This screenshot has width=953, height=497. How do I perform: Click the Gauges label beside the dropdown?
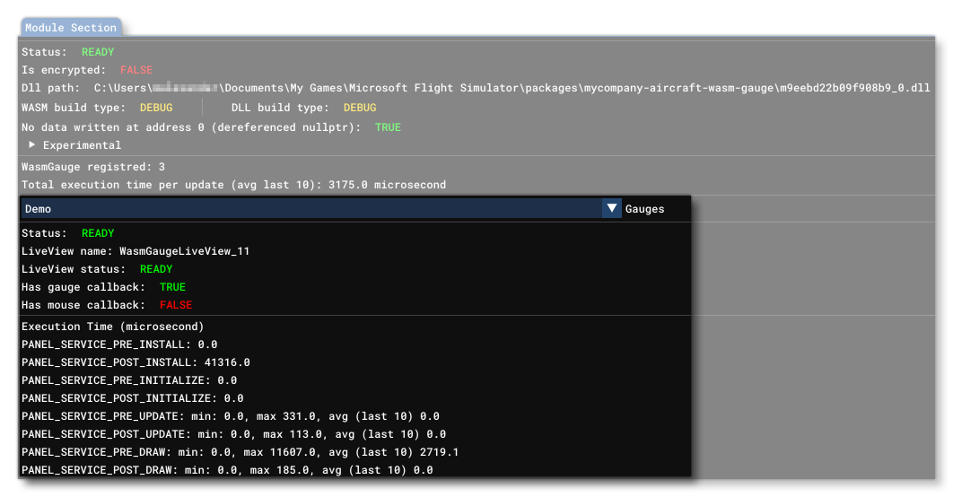point(644,209)
